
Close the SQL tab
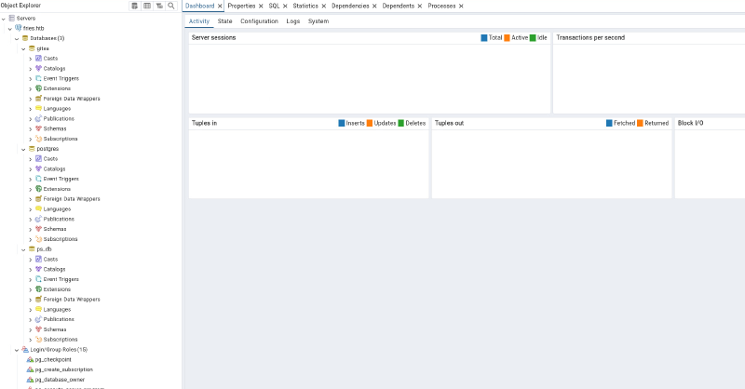(285, 7)
